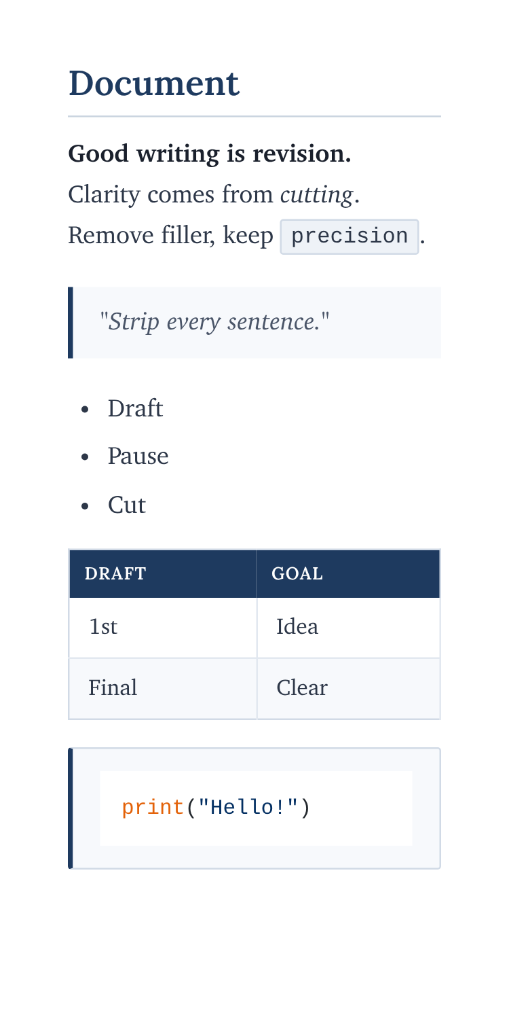509x1019 pixels.
Task: Click the Draft list item
Action: [x=135, y=409]
